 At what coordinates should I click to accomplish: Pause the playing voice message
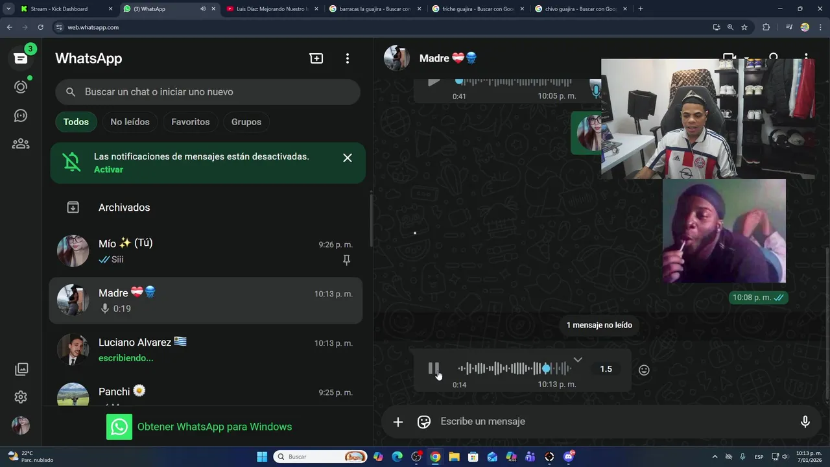[x=434, y=368]
